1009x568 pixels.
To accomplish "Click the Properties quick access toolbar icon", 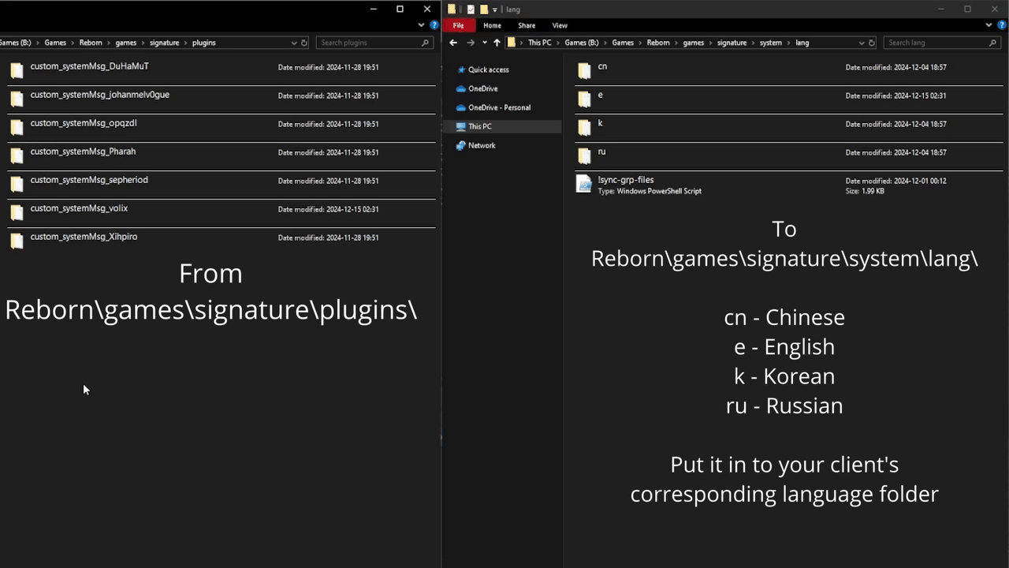I will [x=471, y=9].
